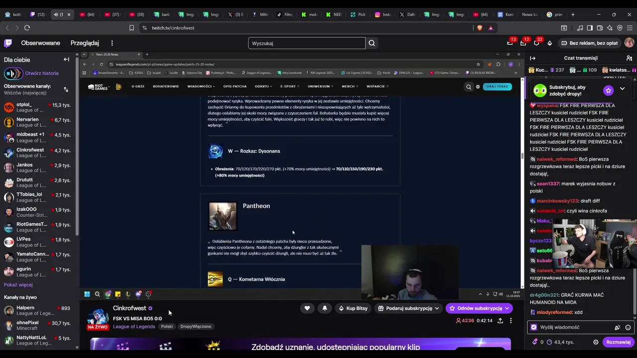Image resolution: width=637 pixels, height=358 pixels.
Task: Click the Brave shields lion icon
Action: pos(479,28)
